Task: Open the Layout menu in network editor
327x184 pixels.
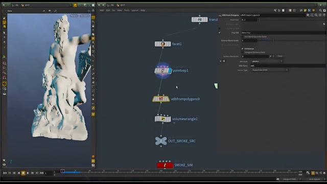Action: pos(135,10)
